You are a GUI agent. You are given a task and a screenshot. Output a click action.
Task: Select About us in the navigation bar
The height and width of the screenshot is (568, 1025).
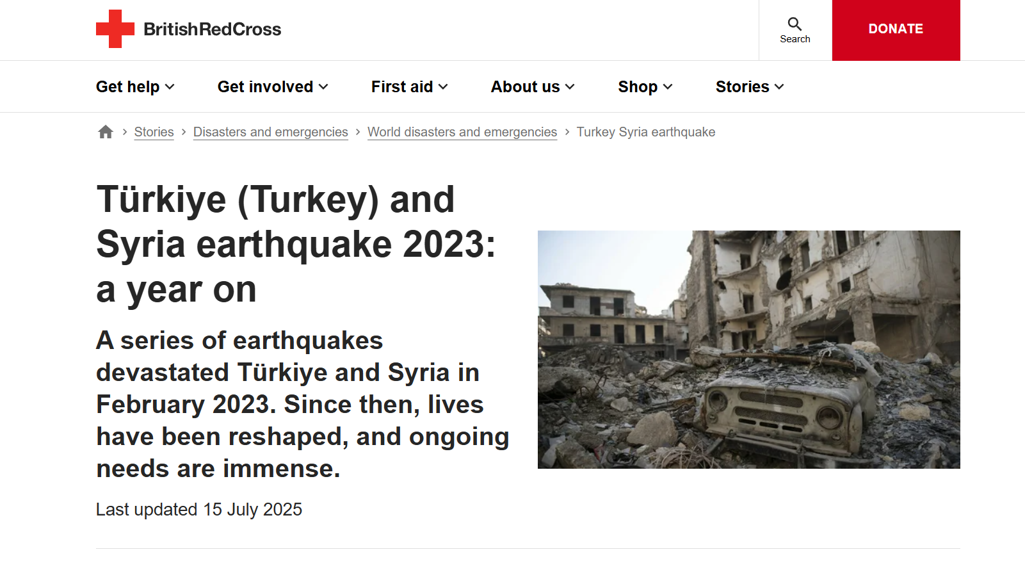tap(524, 86)
